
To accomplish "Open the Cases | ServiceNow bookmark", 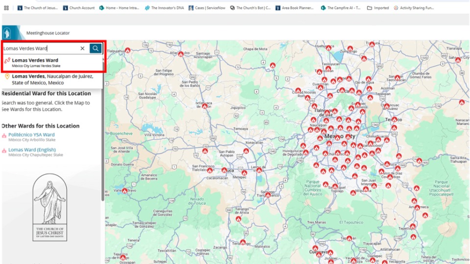I will point(206,8).
